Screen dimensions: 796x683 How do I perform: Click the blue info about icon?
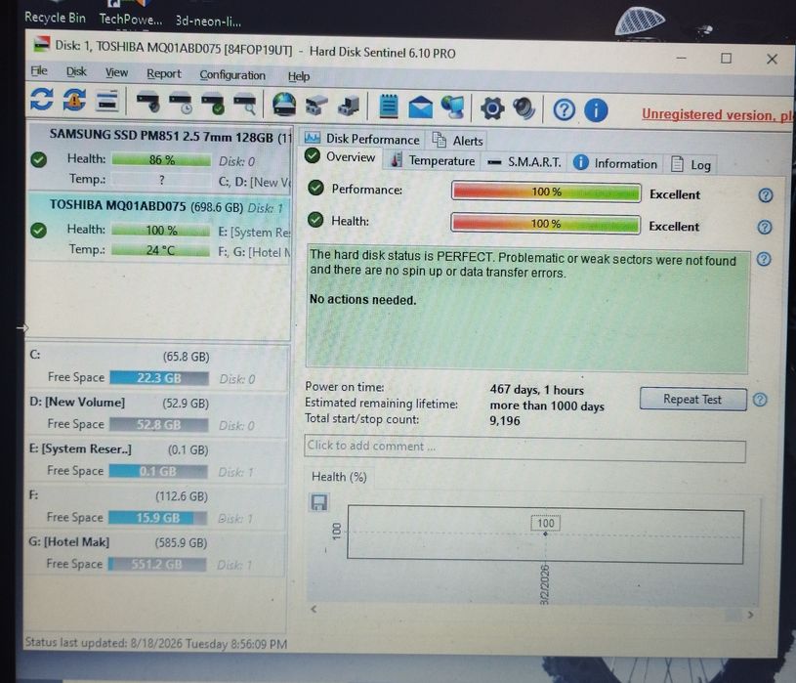tap(596, 110)
